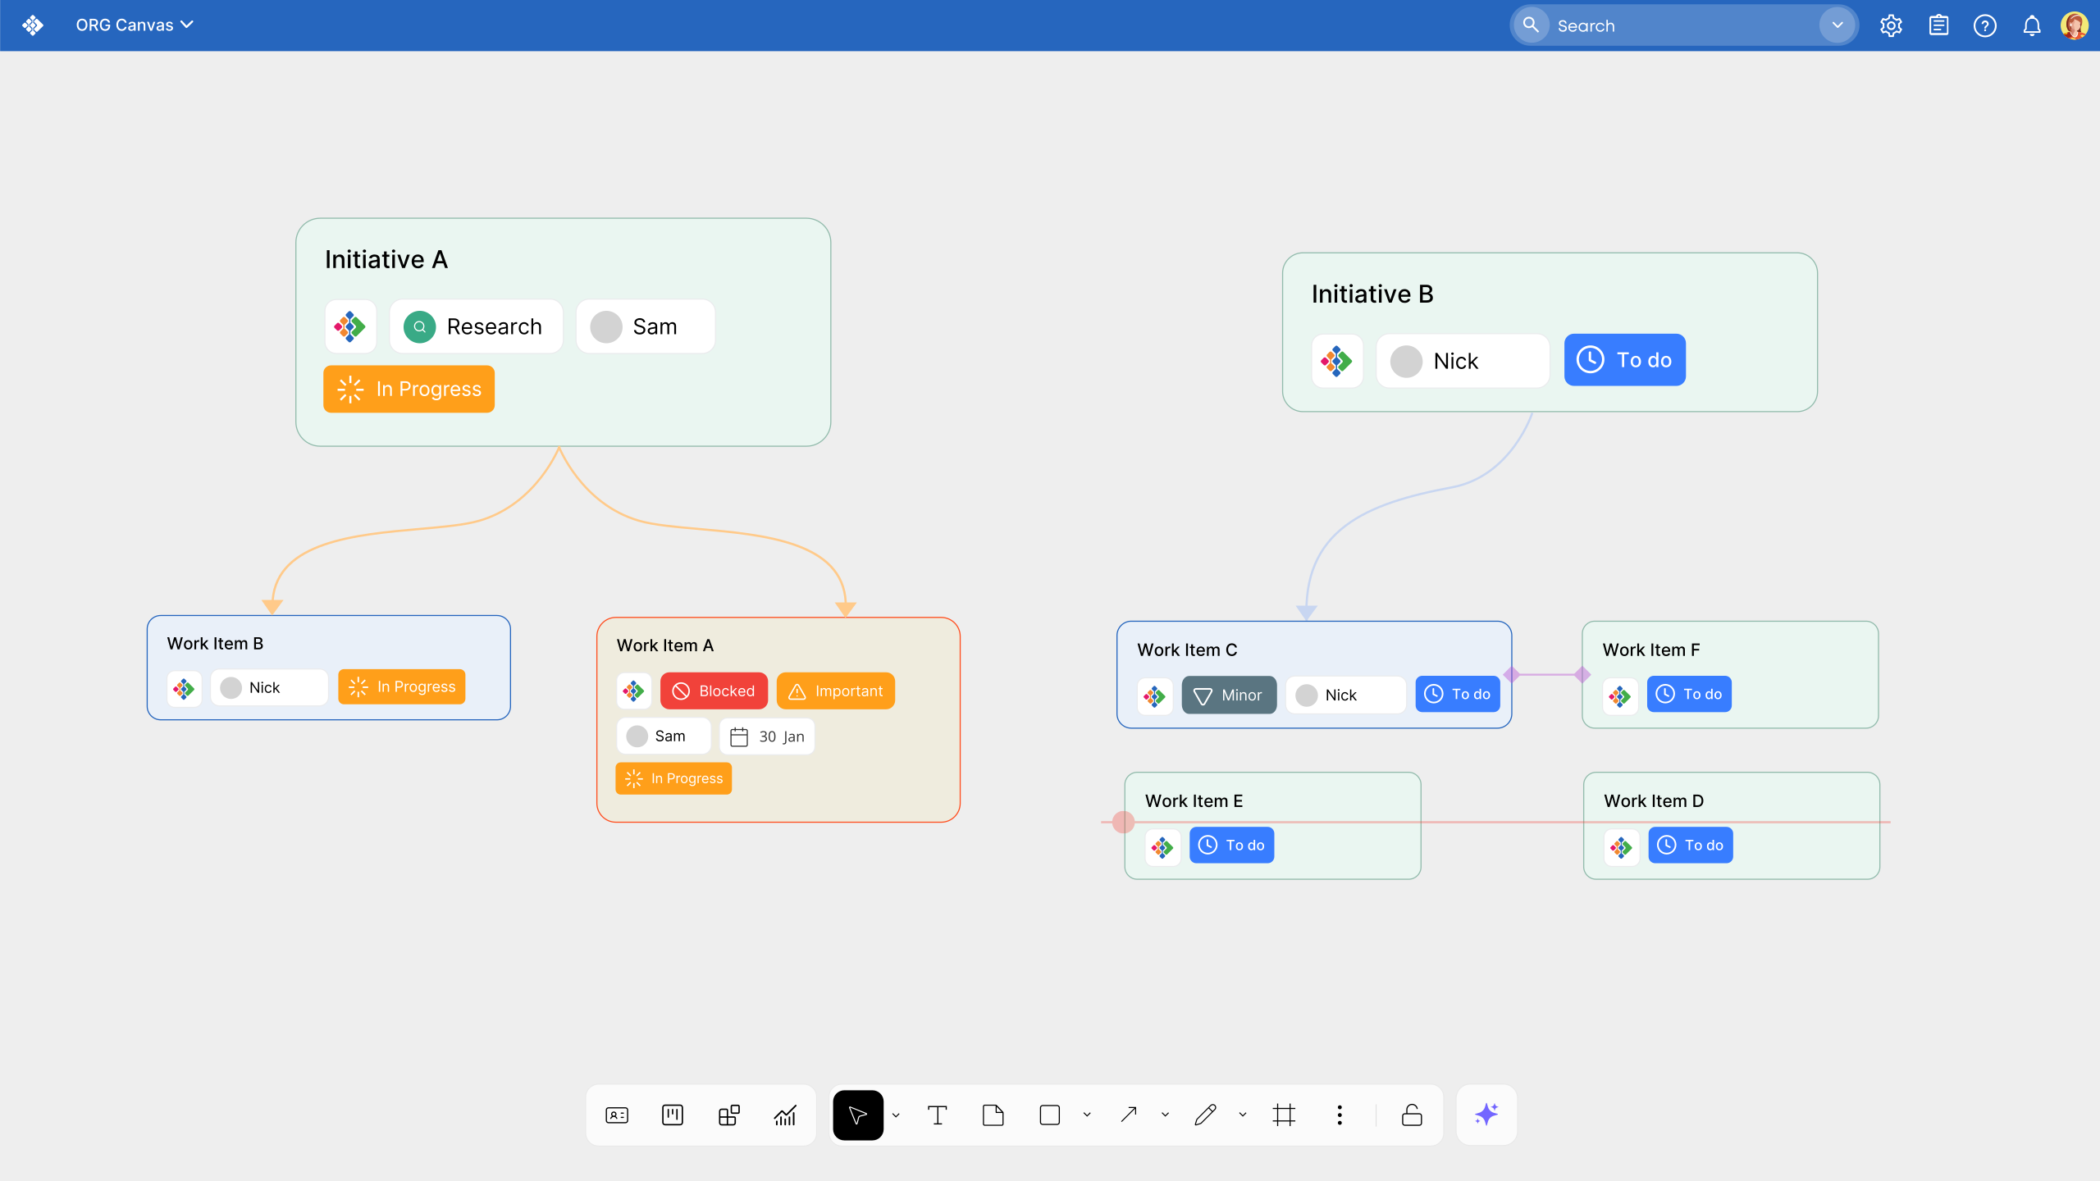The height and width of the screenshot is (1181, 2100).
Task: Select the sticky note tool
Action: [993, 1115]
